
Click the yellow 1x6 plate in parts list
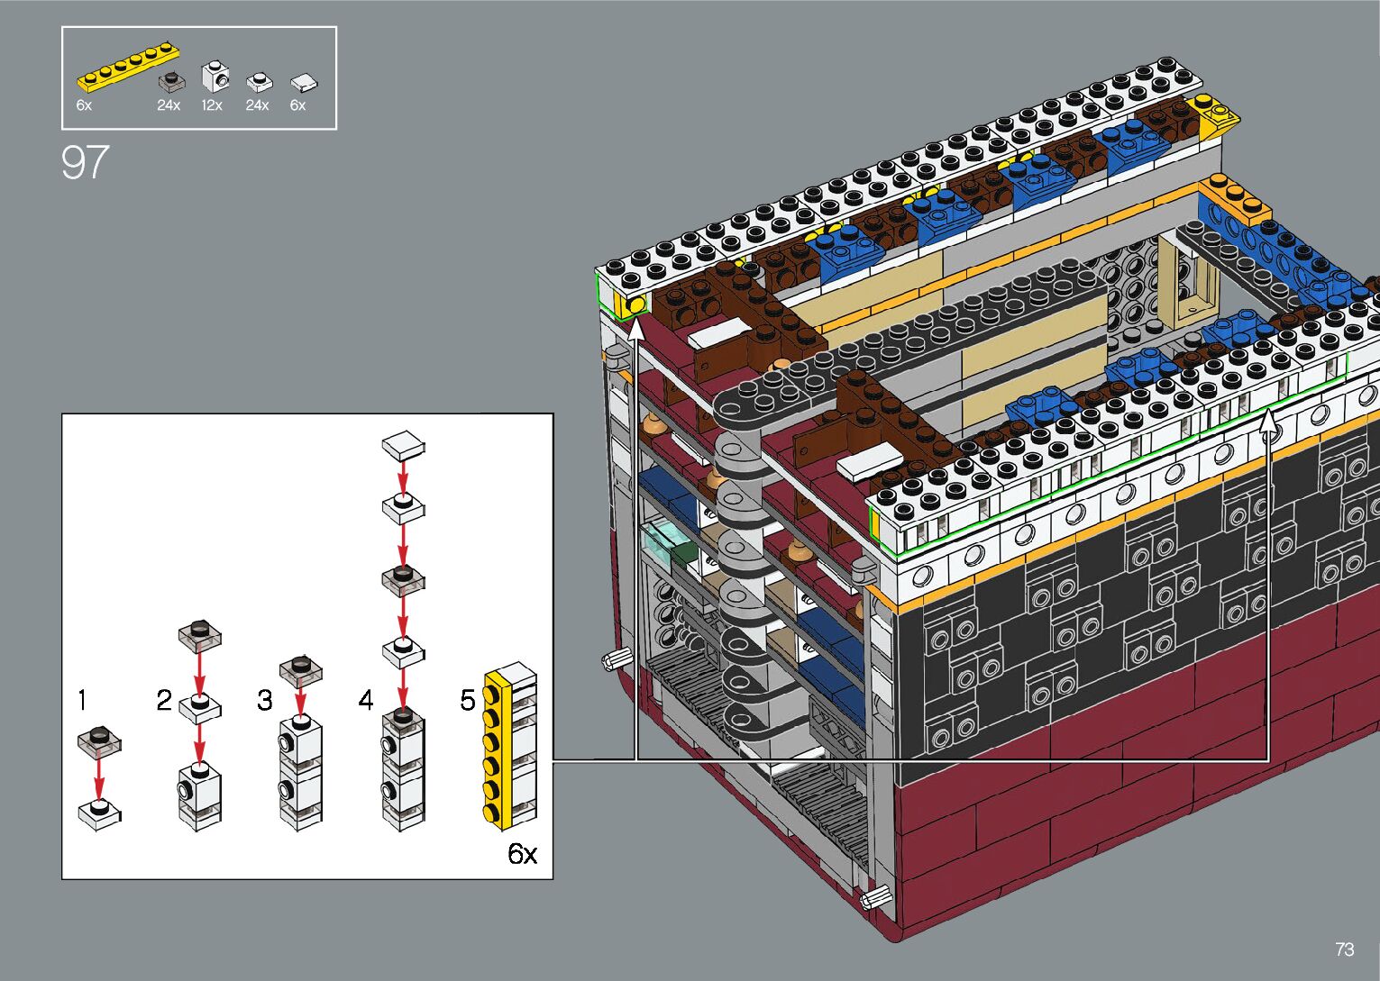click(x=126, y=69)
